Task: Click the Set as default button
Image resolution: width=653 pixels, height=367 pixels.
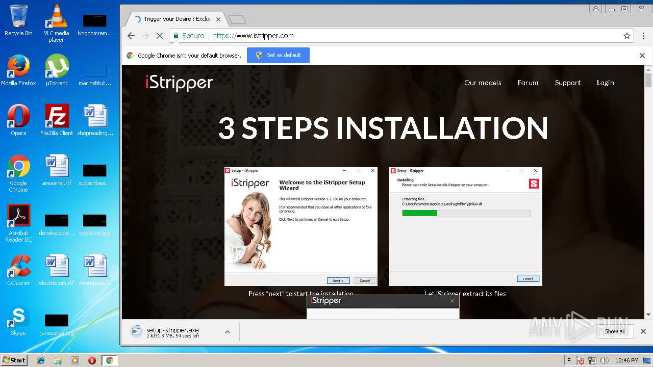Action: click(278, 55)
